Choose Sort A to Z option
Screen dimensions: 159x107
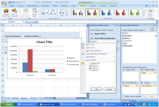pyautogui.click(x=90, y=45)
